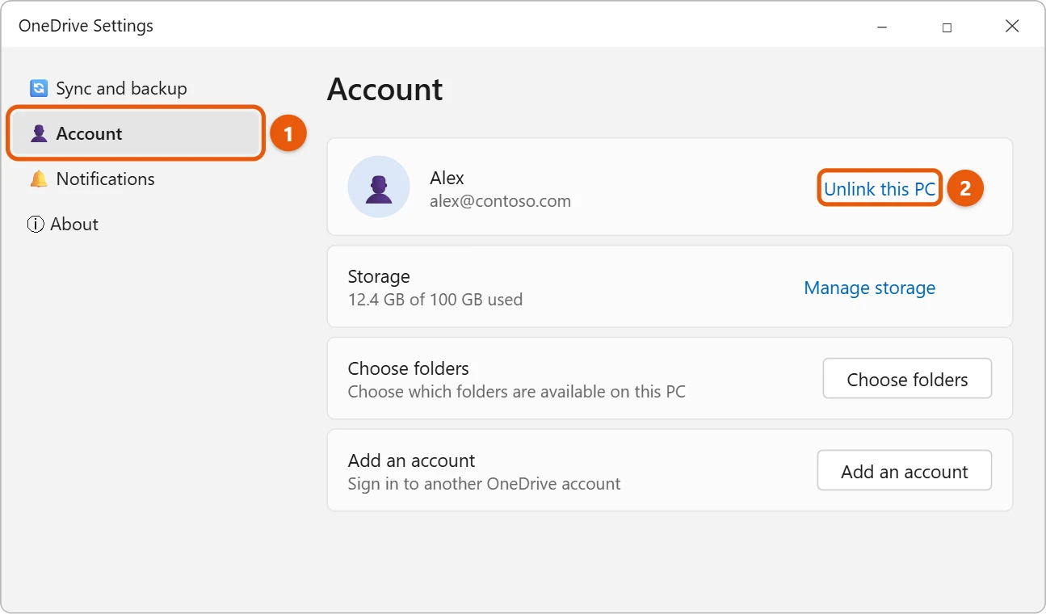Click the 12.4 GB of 100 GB used text

435,300
